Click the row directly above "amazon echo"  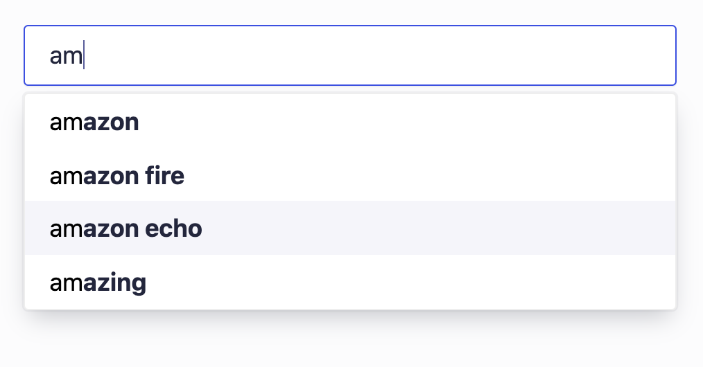tap(349, 176)
